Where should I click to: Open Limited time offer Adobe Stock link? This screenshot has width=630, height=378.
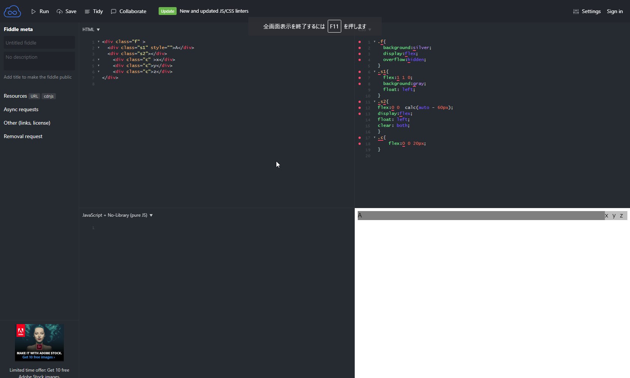point(39,373)
